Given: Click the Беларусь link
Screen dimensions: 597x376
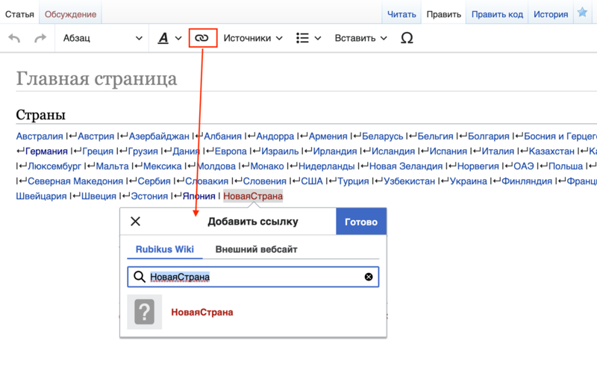Looking at the screenshot, I should pos(382,136).
